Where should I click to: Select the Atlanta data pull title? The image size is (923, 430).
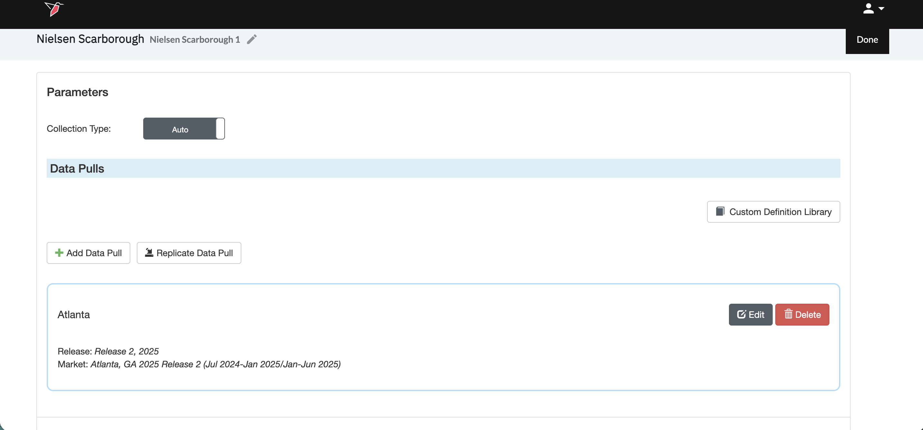74,314
